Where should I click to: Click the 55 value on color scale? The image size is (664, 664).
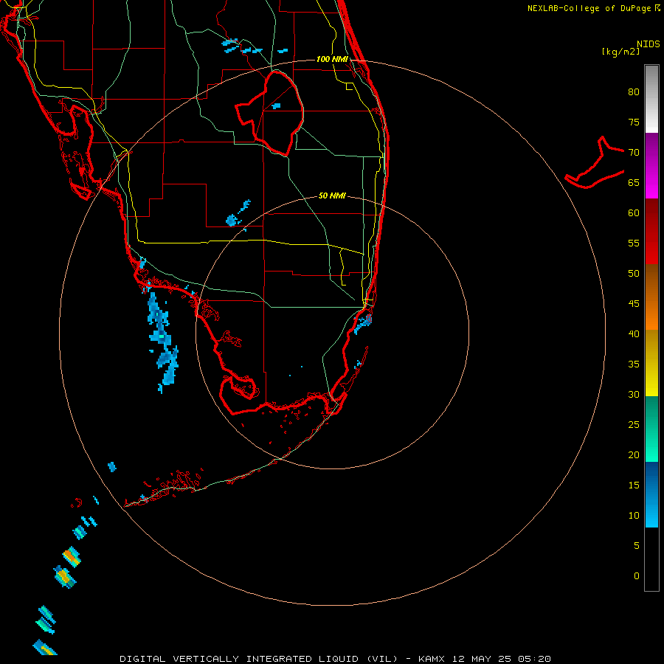(634, 243)
